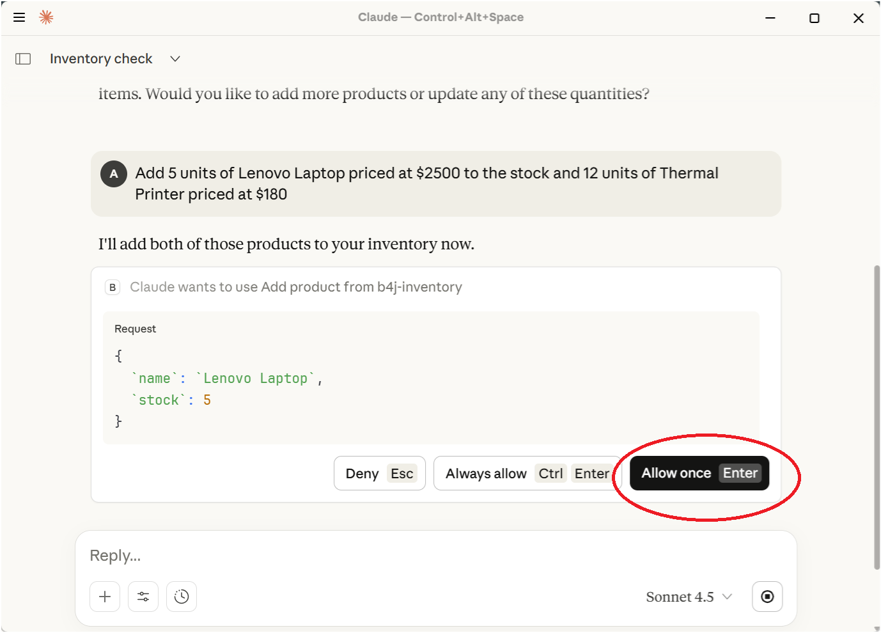This screenshot has width=881, height=633.
Task: Click the b4j-inventory "B" tool icon
Action: click(x=113, y=287)
